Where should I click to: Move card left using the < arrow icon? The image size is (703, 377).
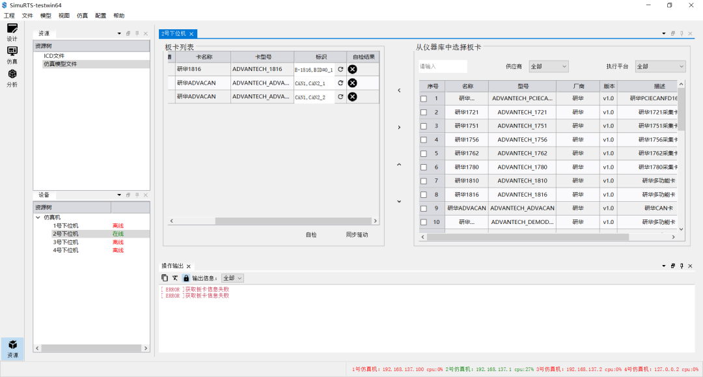pyautogui.click(x=398, y=91)
